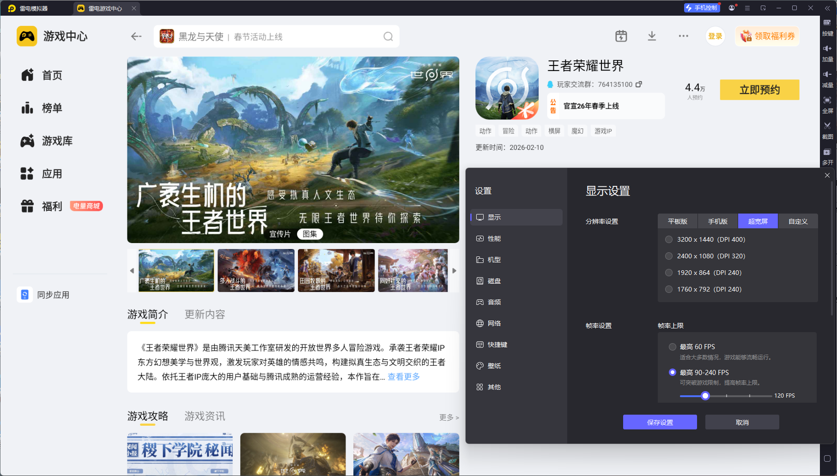Viewport: 837px width, 476px height.
Task: Click the game search input field
Action: tap(276, 36)
